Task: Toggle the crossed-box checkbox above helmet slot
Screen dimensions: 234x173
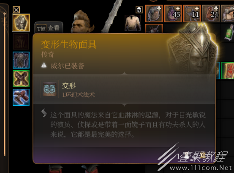Action: coord(16,10)
